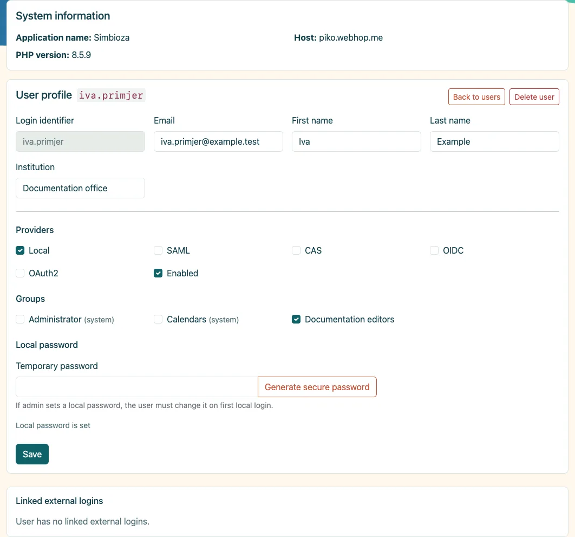Click the PHP version 8.5.9 text
The width and height of the screenshot is (575, 537).
[53, 55]
